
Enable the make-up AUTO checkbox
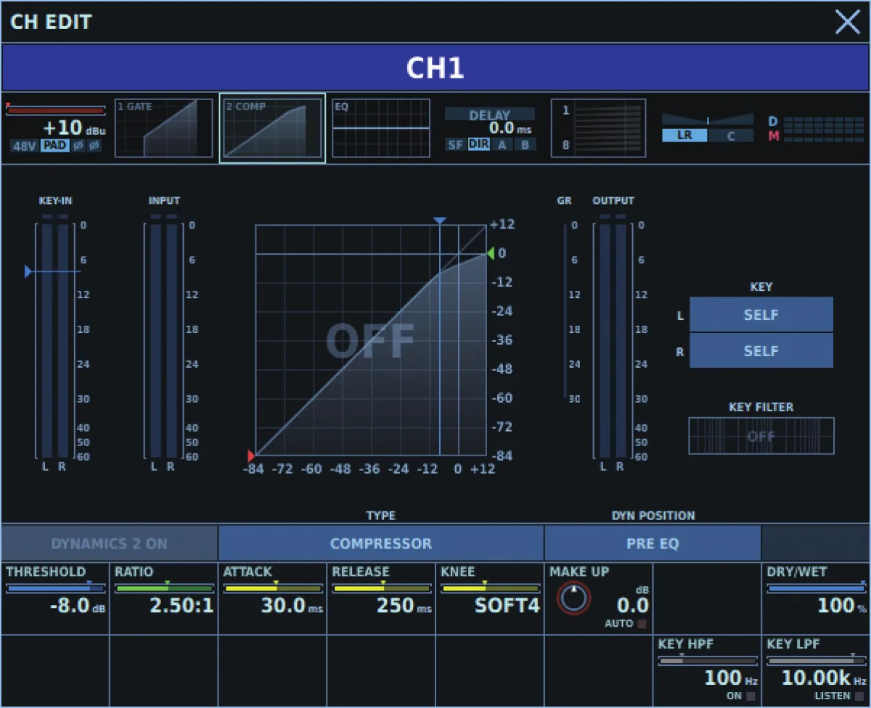pyautogui.click(x=642, y=623)
